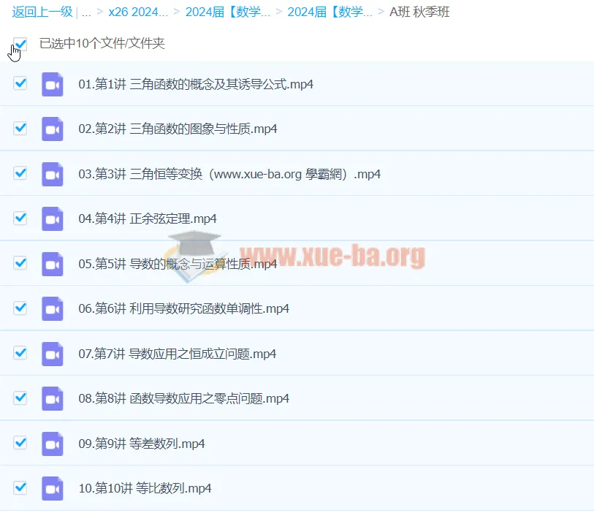Open file 04.第4讲 正余弦定理.mp4
Viewport: 594px width, 513px height.
[148, 218]
